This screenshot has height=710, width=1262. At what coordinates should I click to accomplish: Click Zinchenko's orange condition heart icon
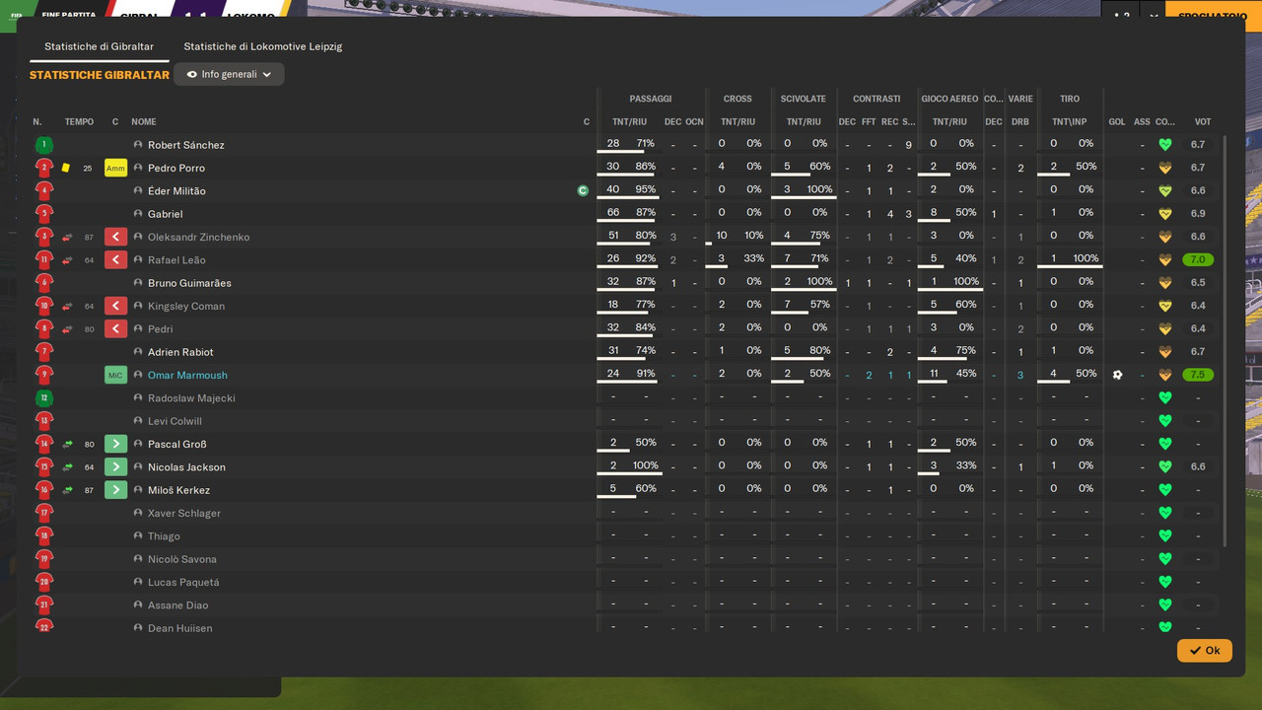[1164, 237]
